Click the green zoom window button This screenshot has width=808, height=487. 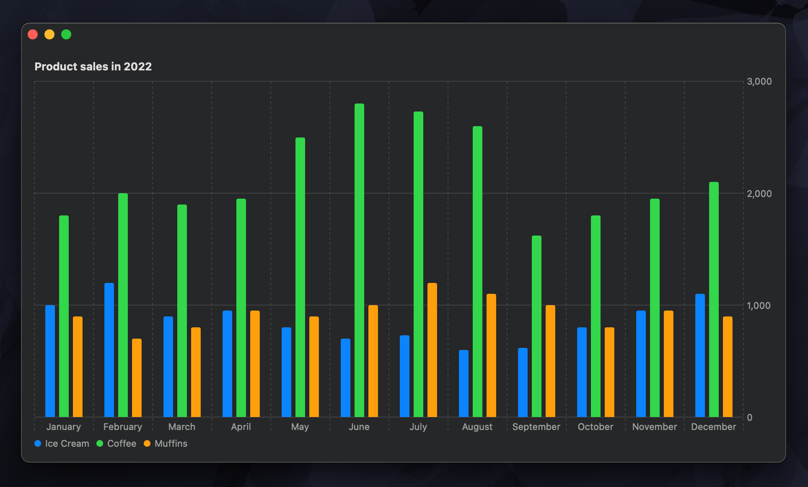click(66, 34)
